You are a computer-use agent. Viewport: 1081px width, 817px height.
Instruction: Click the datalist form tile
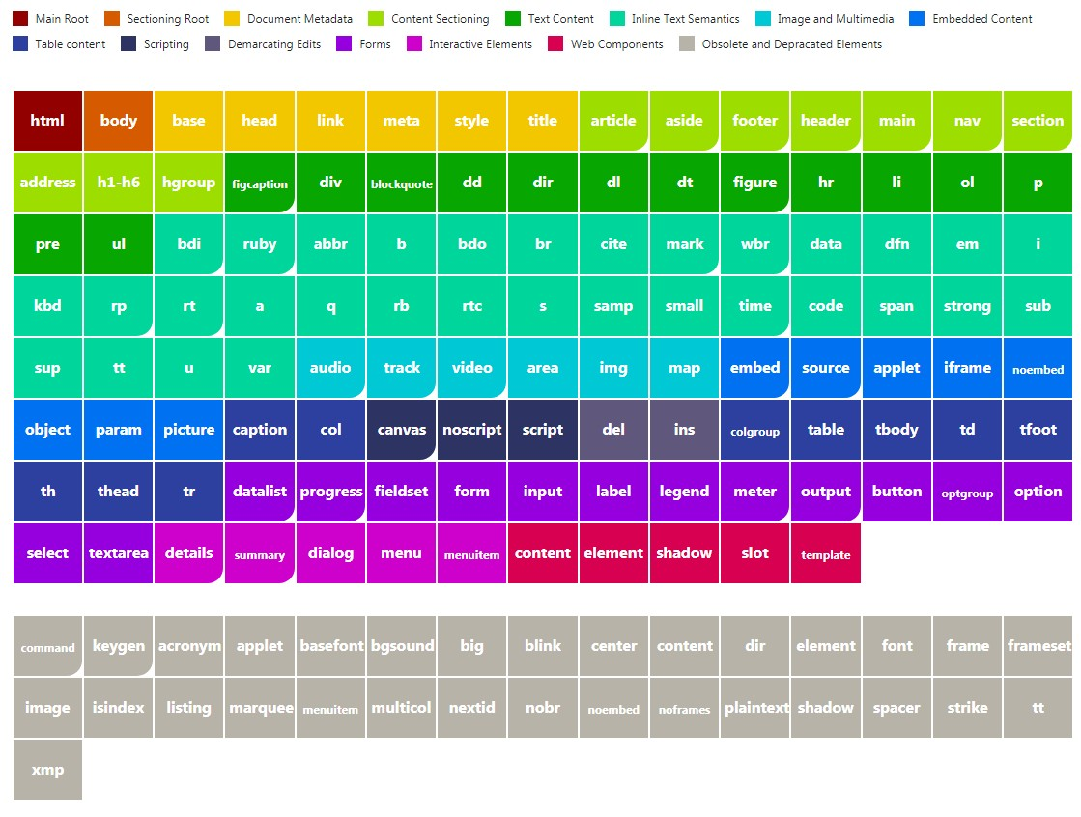pos(260,492)
